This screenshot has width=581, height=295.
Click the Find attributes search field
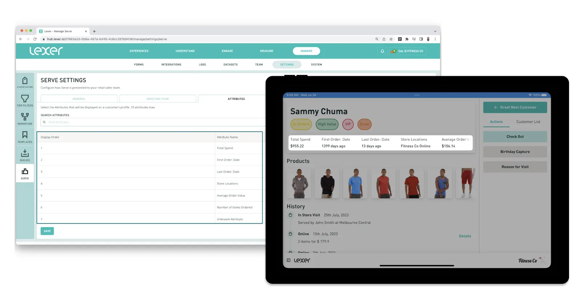pos(153,122)
